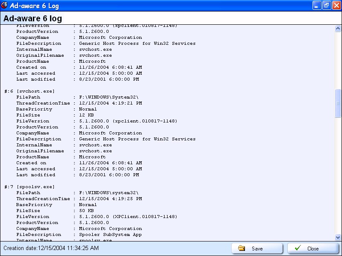Click the folder icon on Save button
Image resolution: width=342 pixels, height=256 pixels.
[242, 248]
